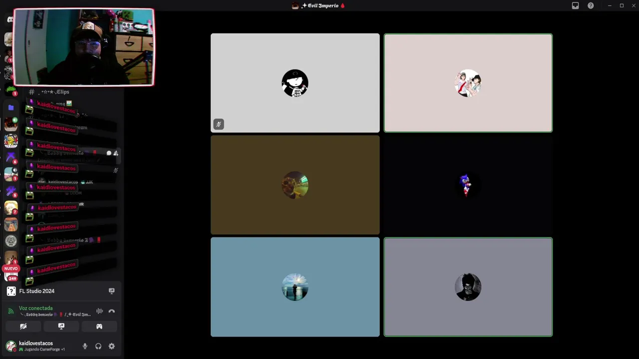Open chat icon beside Lobby denserio channel
639x359 pixels.
click(109, 153)
